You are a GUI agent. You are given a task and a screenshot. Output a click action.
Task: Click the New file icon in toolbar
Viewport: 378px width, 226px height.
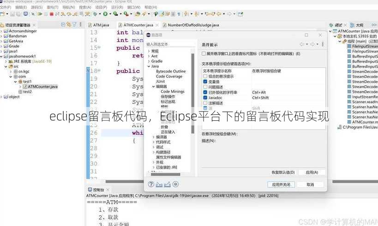(x=2, y=14)
